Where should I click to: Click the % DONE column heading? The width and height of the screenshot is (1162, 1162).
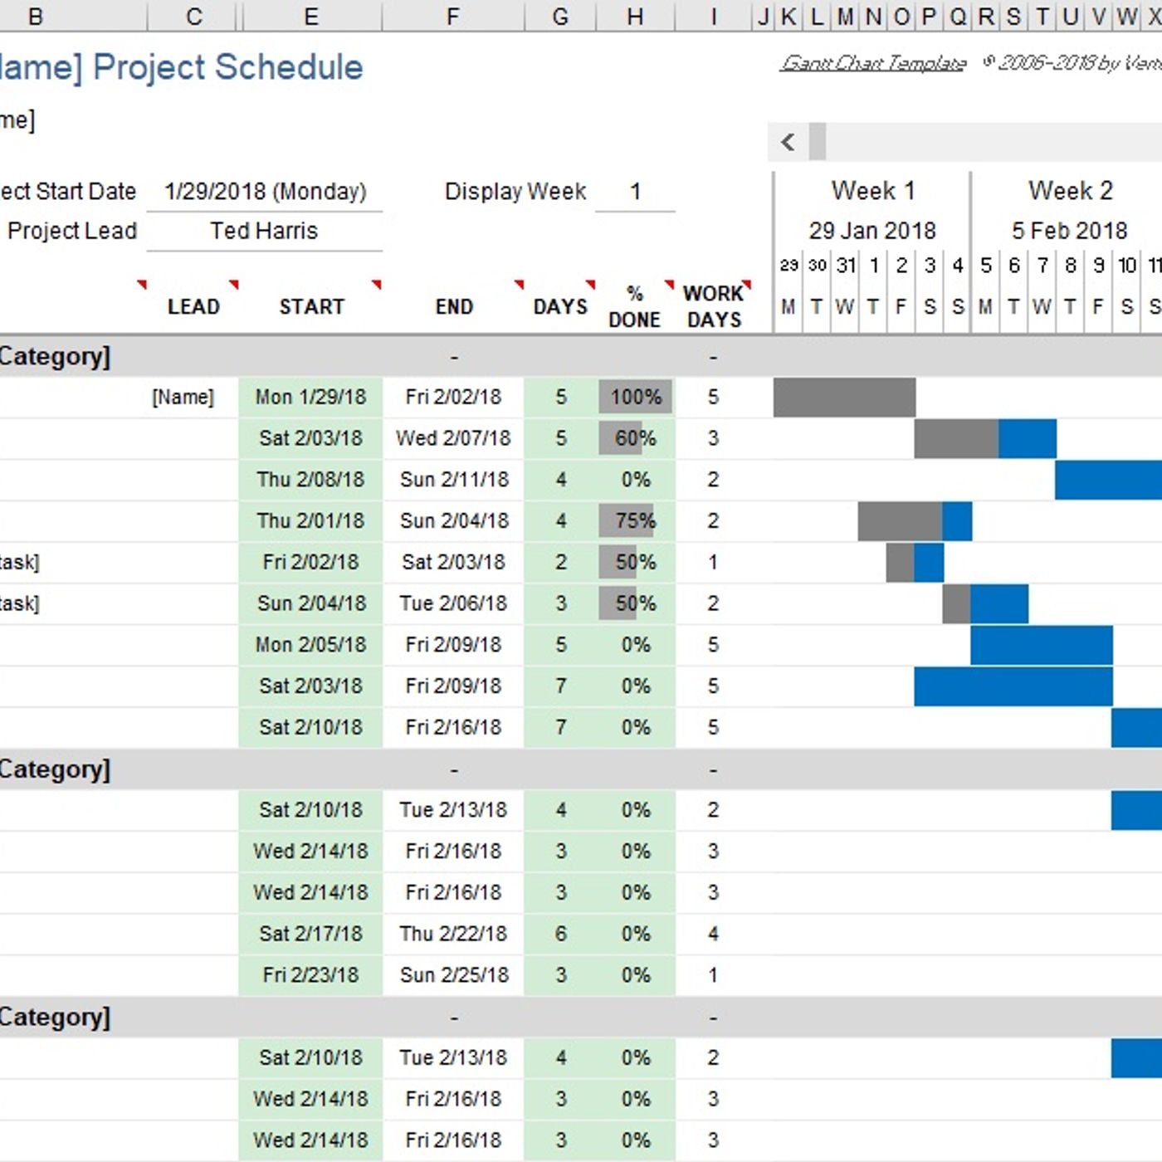coord(635,306)
